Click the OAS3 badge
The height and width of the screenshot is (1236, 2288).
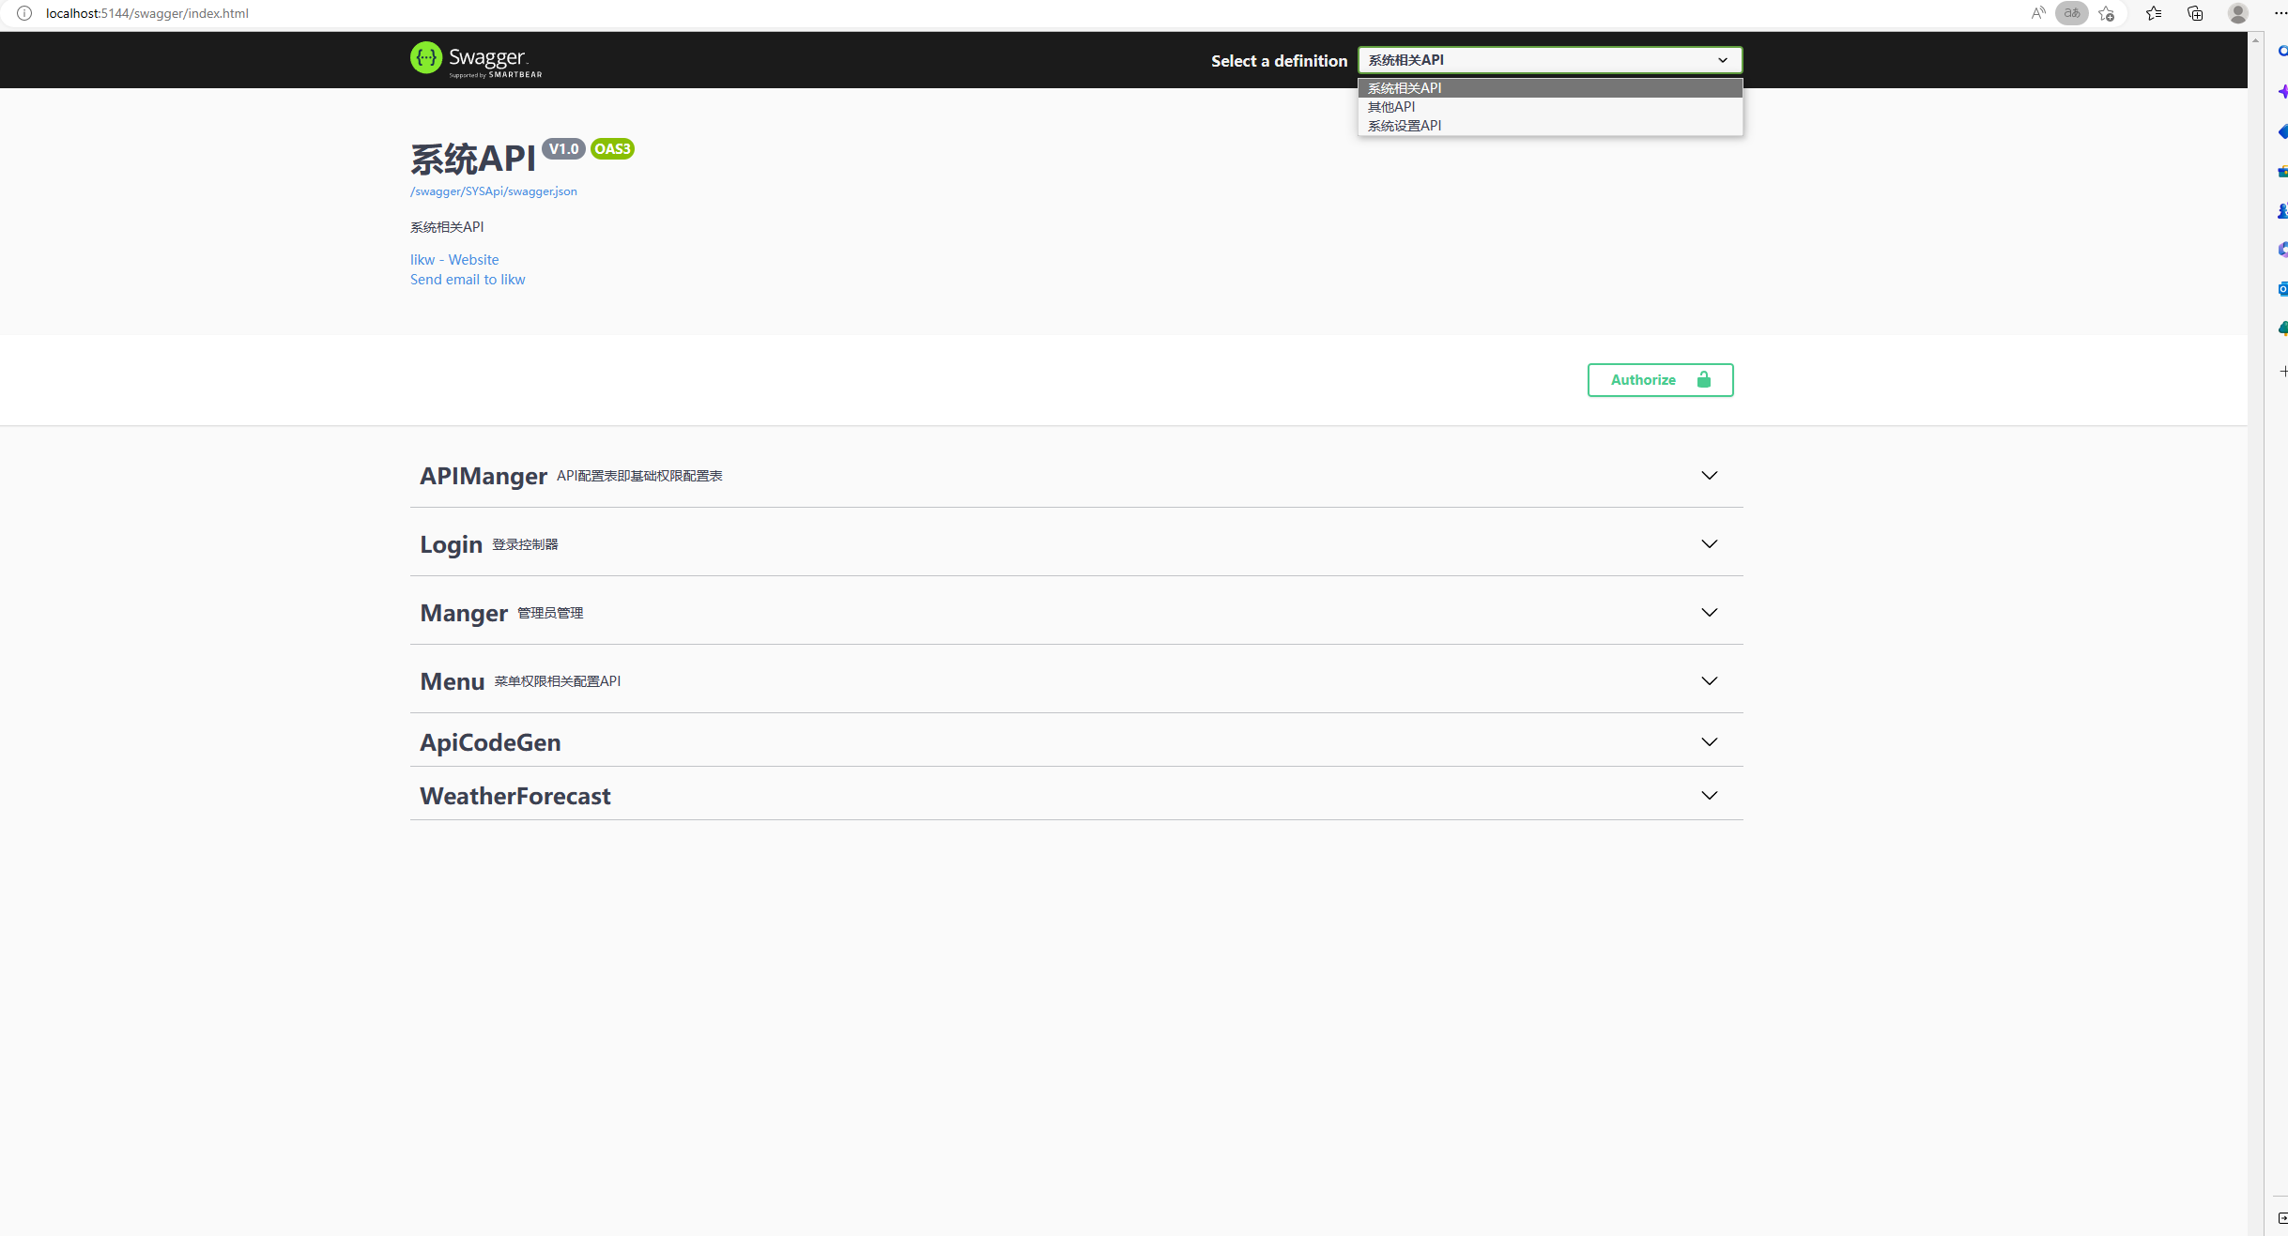pyautogui.click(x=612, y=148)
